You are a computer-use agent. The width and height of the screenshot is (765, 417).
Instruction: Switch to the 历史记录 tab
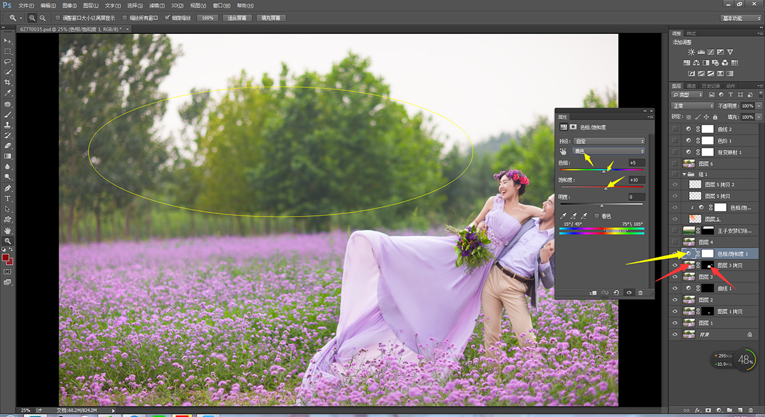[711, 86]
